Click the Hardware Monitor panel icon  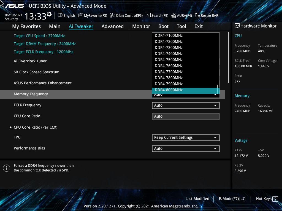point(237,26)
